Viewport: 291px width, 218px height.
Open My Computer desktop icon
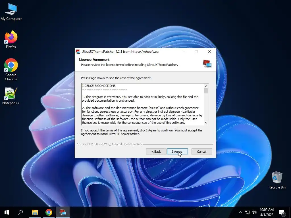[11, 12]
